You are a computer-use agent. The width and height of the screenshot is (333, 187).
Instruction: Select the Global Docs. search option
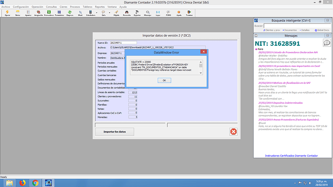click(322, 30)
